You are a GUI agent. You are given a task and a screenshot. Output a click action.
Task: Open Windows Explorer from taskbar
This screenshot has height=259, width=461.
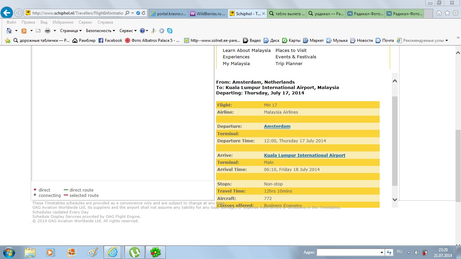point(30,252)
